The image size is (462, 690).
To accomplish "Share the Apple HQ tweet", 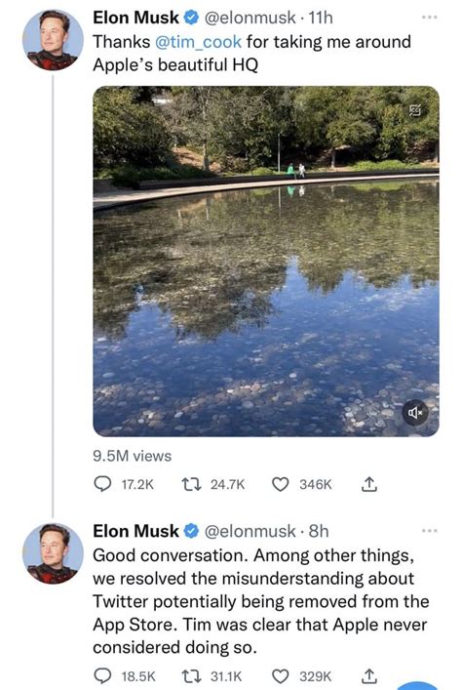I will coord(369,484).
